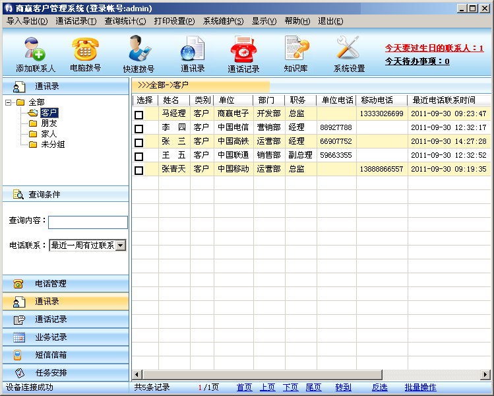Viewport: 494px width, 396px height.
Task: Click the red phone 通话记录 toolbar icon
Action: point(243,50)
